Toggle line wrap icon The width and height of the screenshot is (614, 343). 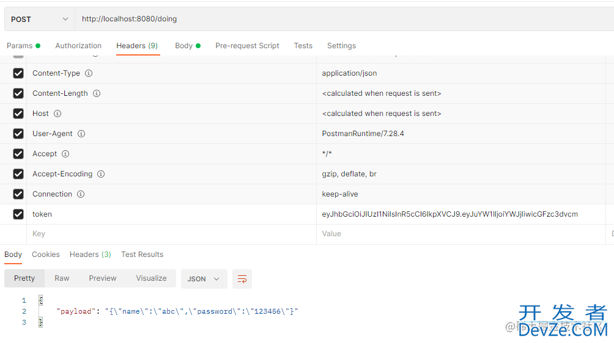click(242, 279)
